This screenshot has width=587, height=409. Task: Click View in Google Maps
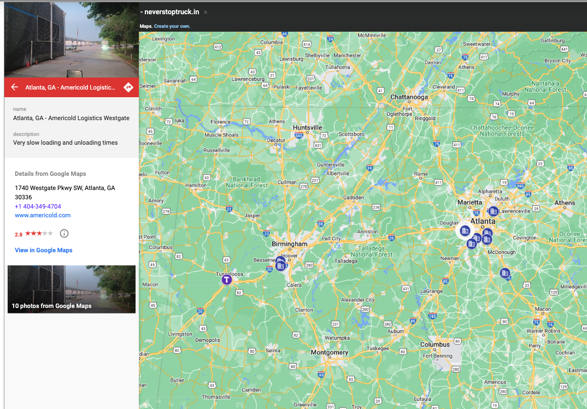point(43,250)
